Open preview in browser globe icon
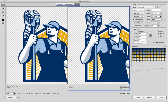 pos(19,98)
